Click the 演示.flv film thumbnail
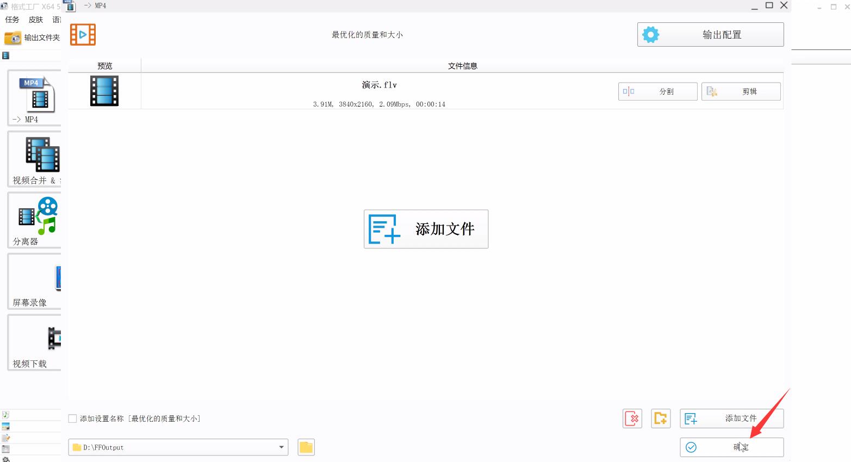The height and width of the screenshot is (462, 851). [x=104, y=91]
